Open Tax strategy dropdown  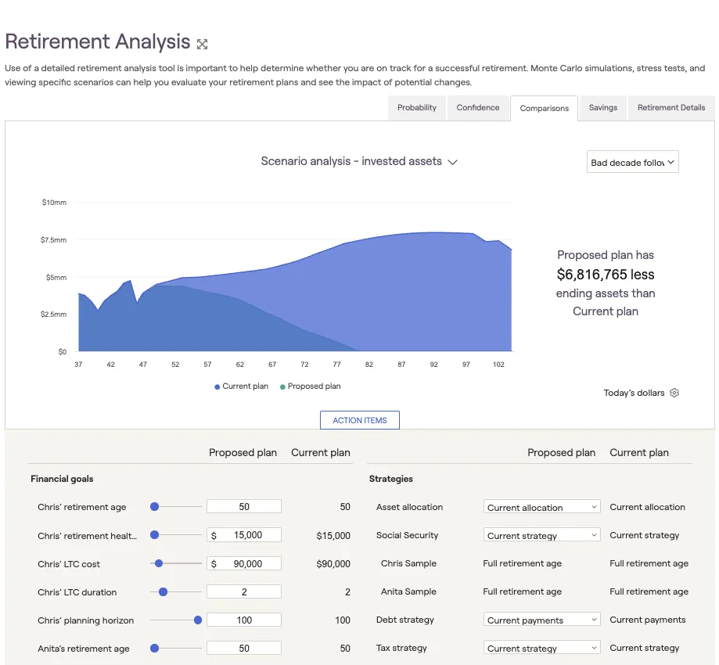click(541, 648)
